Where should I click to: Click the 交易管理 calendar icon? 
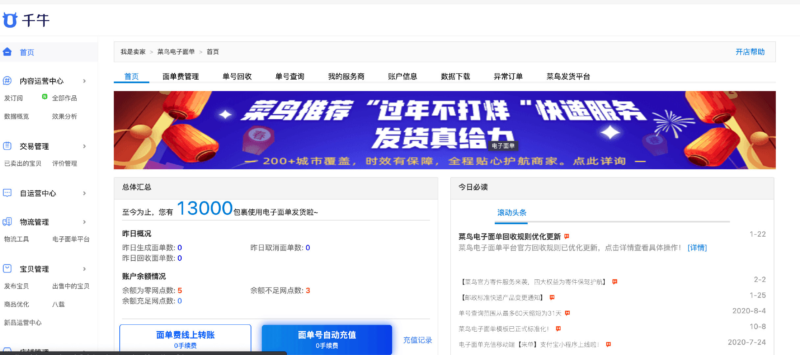pos(7,146)
